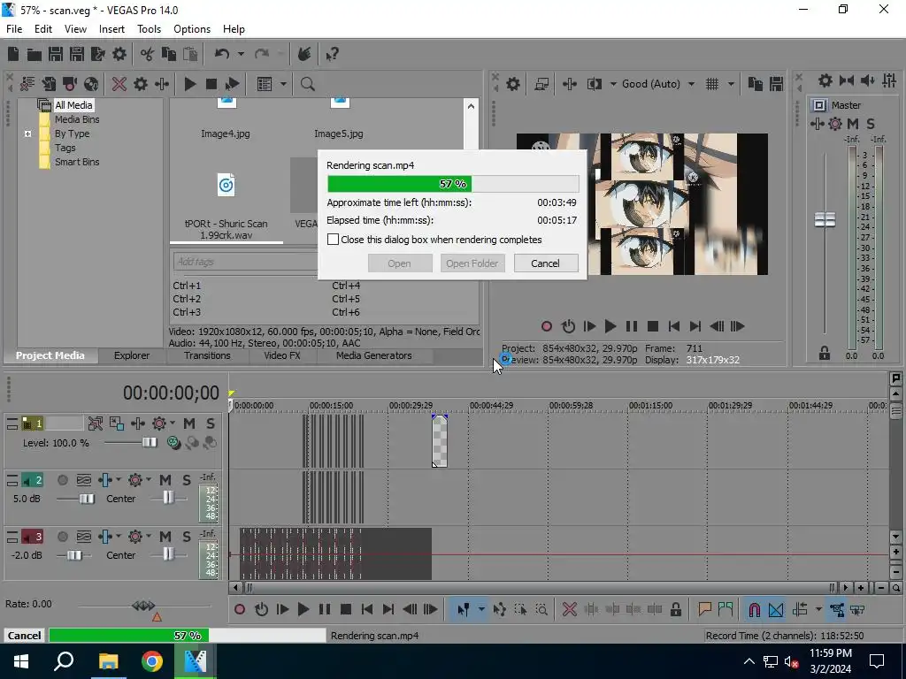The height and width of the screenshot is (679, 906).
Task: Open the Undo history dropdown arrow
Action: 241,54
